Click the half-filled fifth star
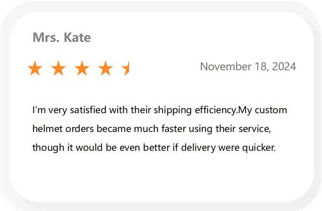Screen dimensions: 322x211 tap(125, 68)
